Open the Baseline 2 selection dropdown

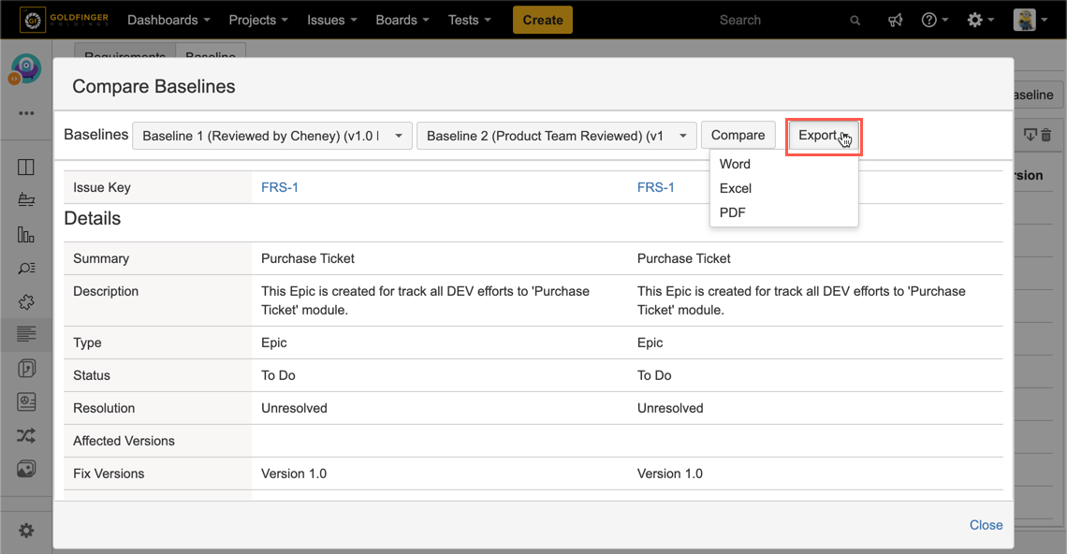(556, 136)
